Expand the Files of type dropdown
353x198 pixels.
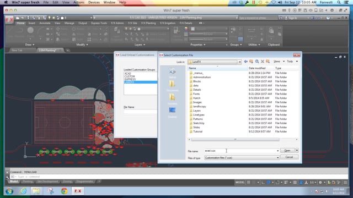pyautogui.click(x=277, y=158)
